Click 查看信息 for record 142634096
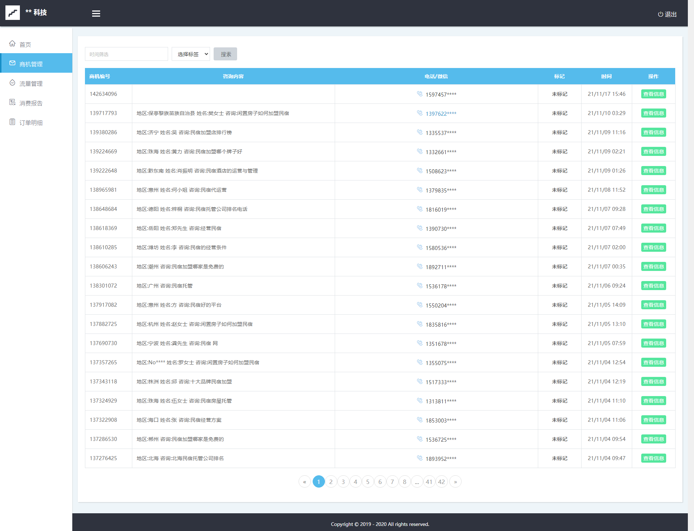694x531 pixels. click(654, 94)
